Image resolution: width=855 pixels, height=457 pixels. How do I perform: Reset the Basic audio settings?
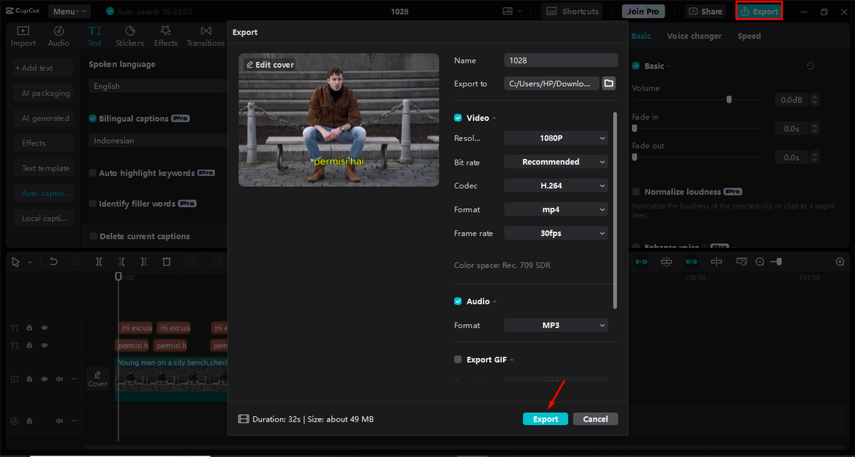point(810,65)
